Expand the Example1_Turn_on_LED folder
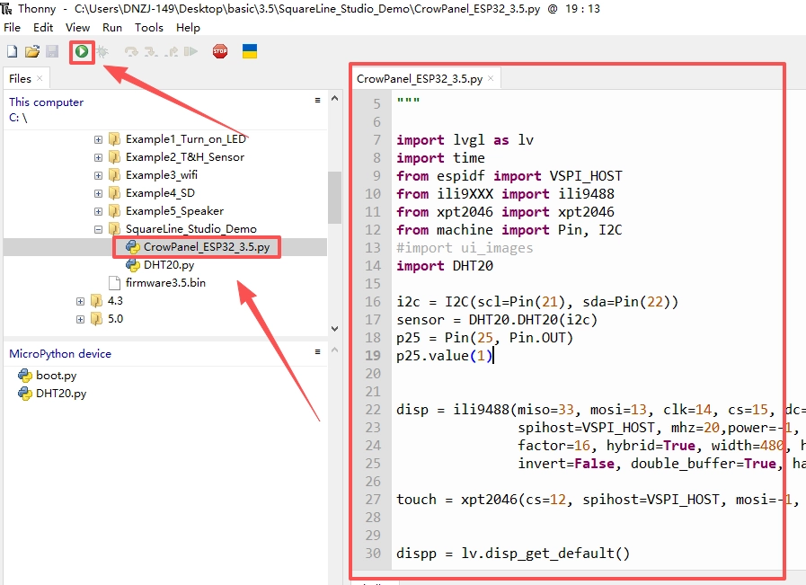806x585 pixels. point(98,139)
